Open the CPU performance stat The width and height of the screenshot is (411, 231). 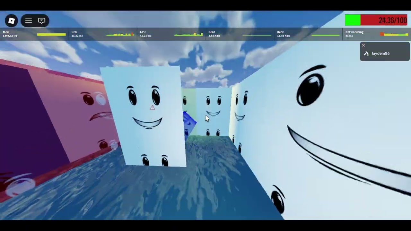(103, 34)
